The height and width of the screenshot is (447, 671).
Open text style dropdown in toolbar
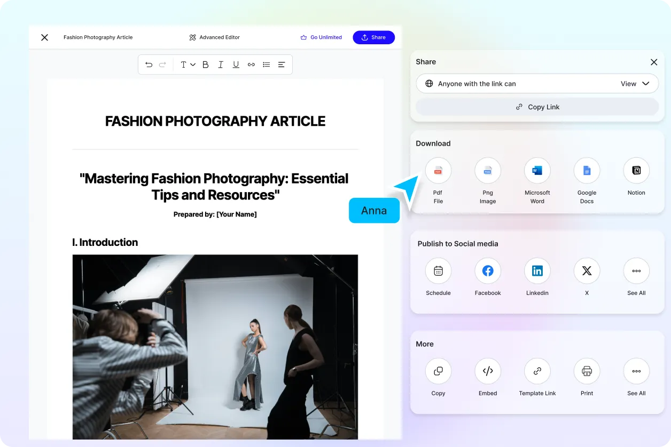pos(188,65)
